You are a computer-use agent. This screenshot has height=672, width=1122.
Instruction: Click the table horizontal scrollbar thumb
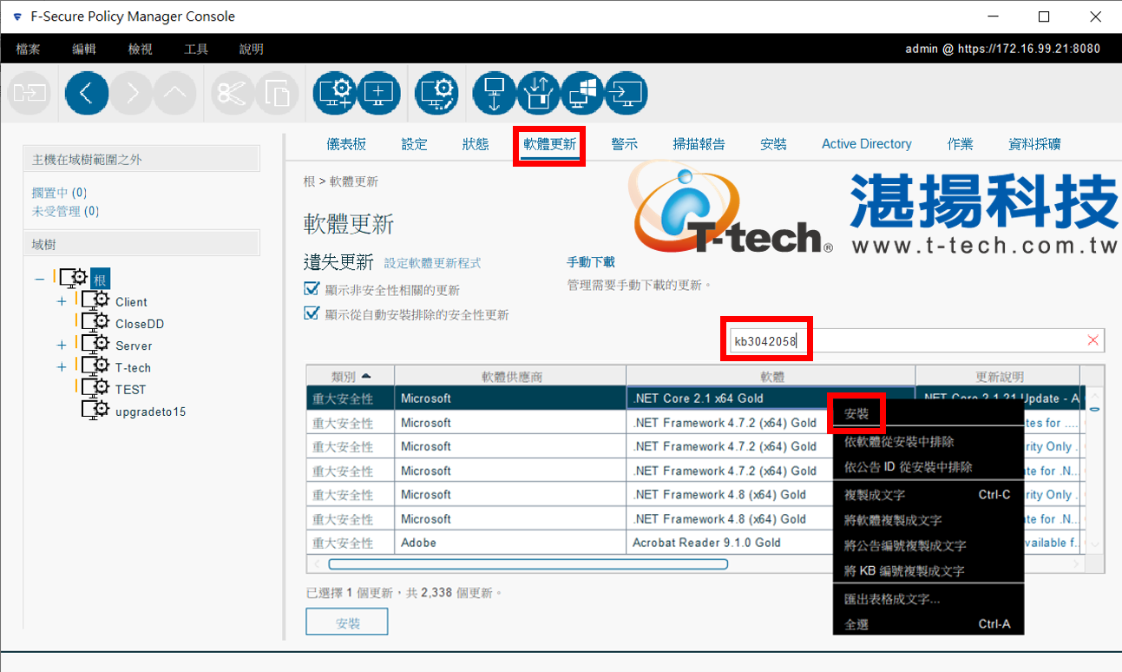(528, 563)
